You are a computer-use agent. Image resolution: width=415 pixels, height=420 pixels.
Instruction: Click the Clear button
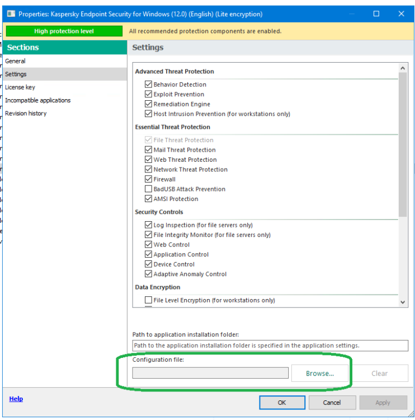tap(379, 373)
